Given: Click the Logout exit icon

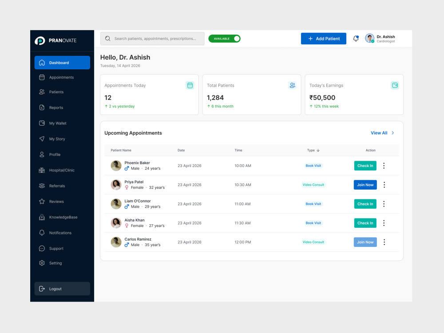Looking at the screenshot, I should (x=42, y=289).
